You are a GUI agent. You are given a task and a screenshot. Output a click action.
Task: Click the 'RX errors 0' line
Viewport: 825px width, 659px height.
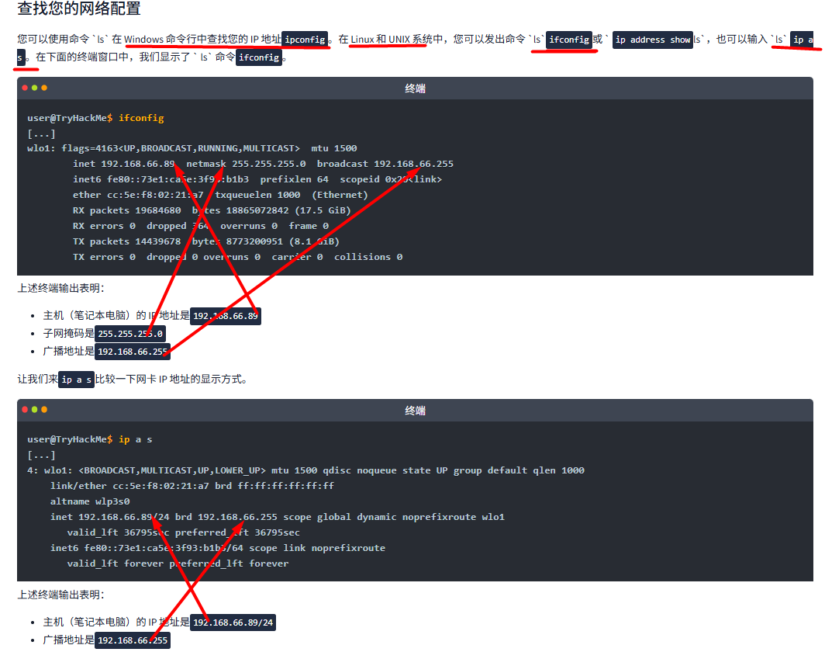(201, 226)
